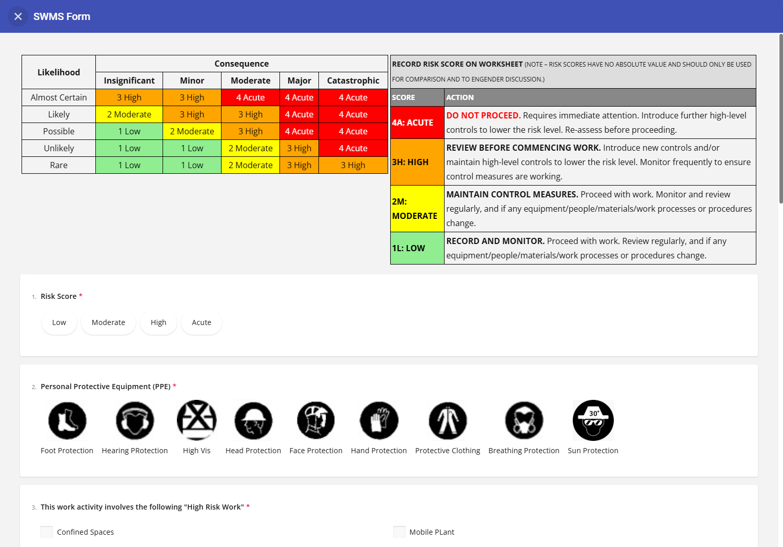Click the Unlikely / Major 3 High cell
The width and height of the screenshot is (783, 547).
(299, 148)
